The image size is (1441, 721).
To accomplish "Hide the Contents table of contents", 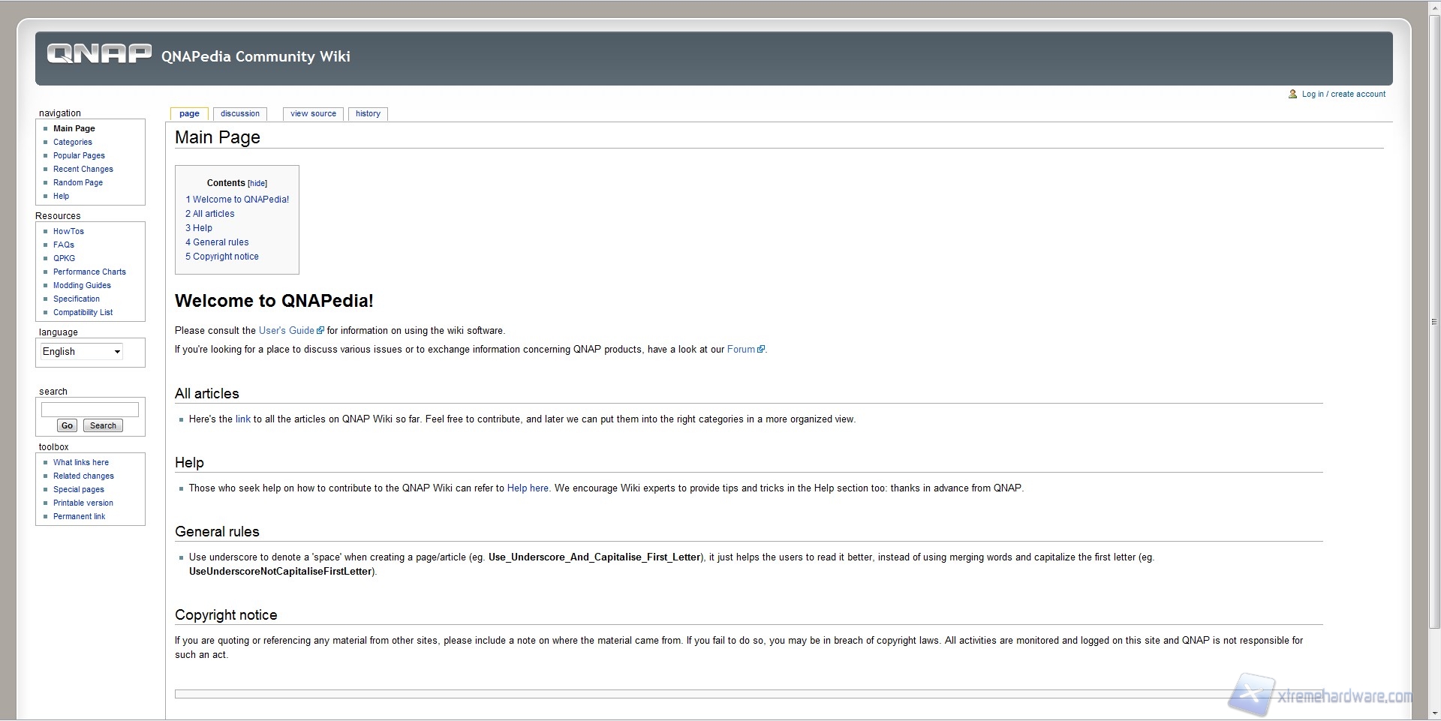I will (257, 184).
